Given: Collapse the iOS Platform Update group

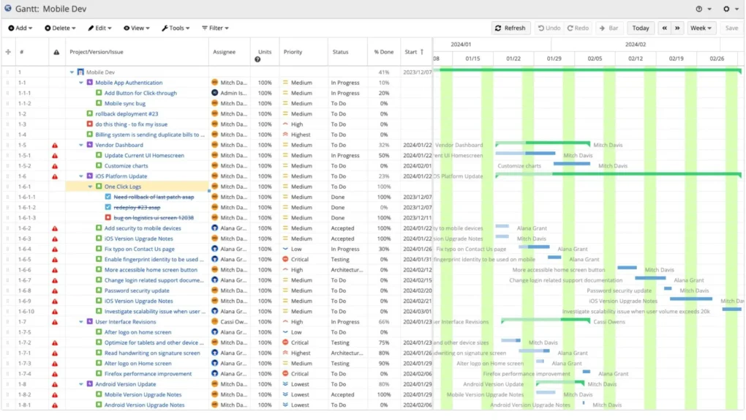Looking at the screenshot, I should point(81,176).
